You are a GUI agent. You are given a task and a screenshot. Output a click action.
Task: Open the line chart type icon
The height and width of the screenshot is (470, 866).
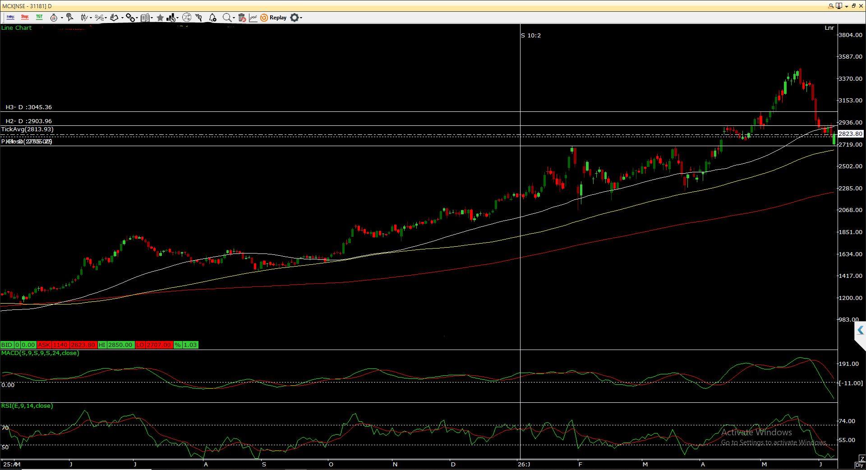(253, 18)
